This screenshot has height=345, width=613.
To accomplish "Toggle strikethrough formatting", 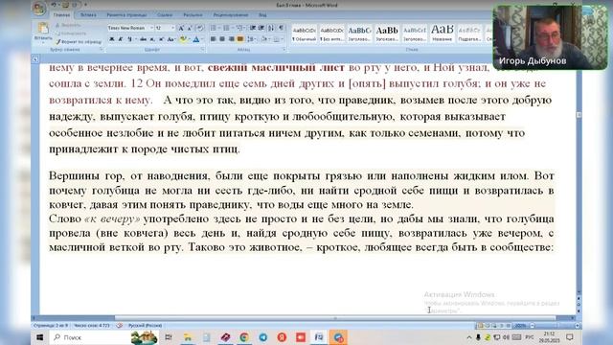I will tap(143, 39).
